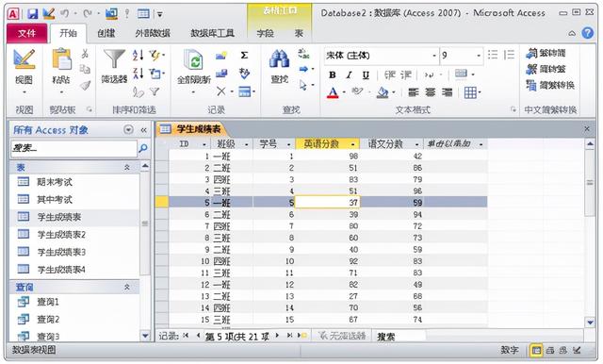The height and width of the screenshot is (364, 603).
Task: Go to the next record button
Action: point(277,336)
